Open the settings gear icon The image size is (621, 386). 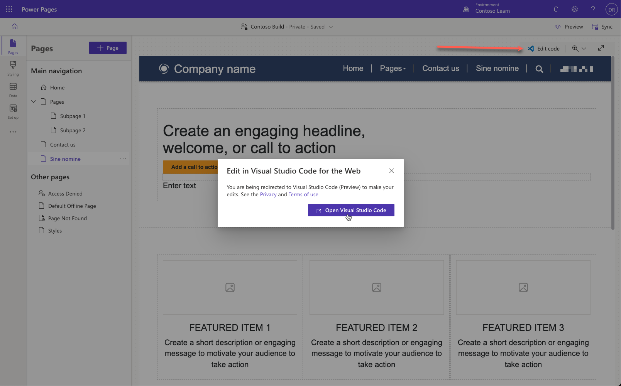click(574, 9)
